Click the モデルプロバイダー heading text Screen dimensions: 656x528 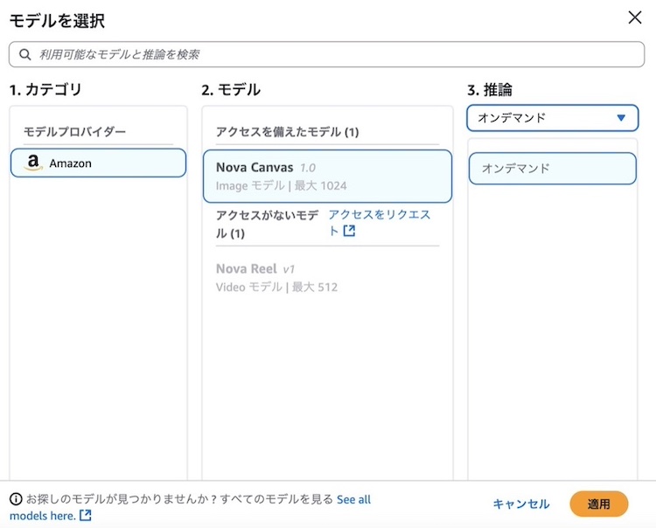pyautogui.click(x=75, y=132)
